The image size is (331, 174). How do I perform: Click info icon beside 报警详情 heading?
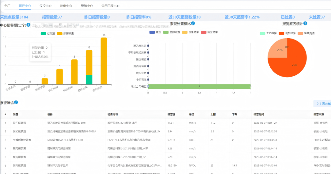click(16, 102)
